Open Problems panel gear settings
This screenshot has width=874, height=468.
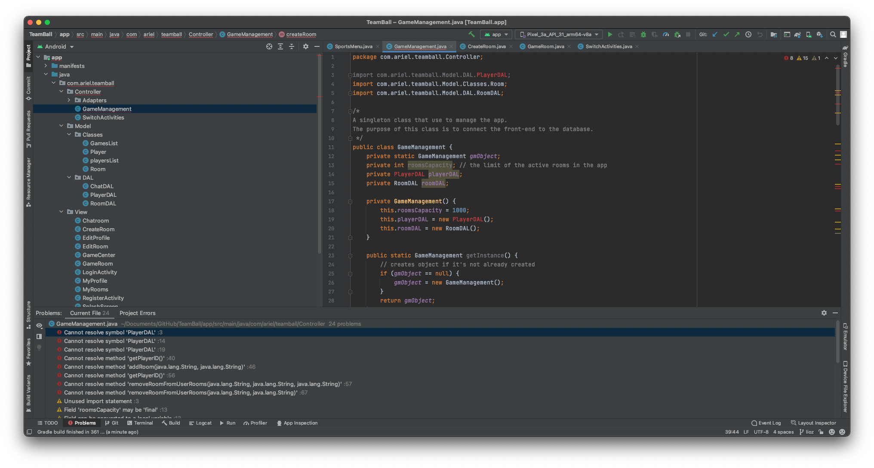[824, 313]
